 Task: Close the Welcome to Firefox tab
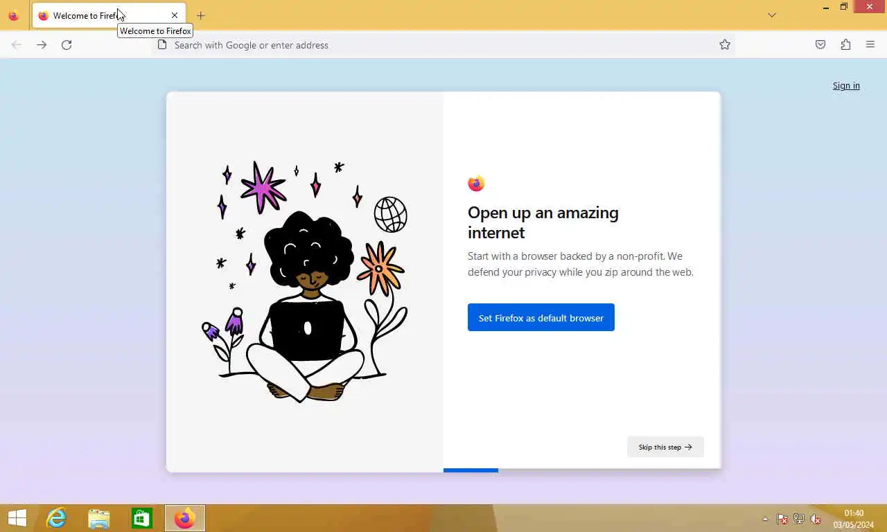(175, 15)
